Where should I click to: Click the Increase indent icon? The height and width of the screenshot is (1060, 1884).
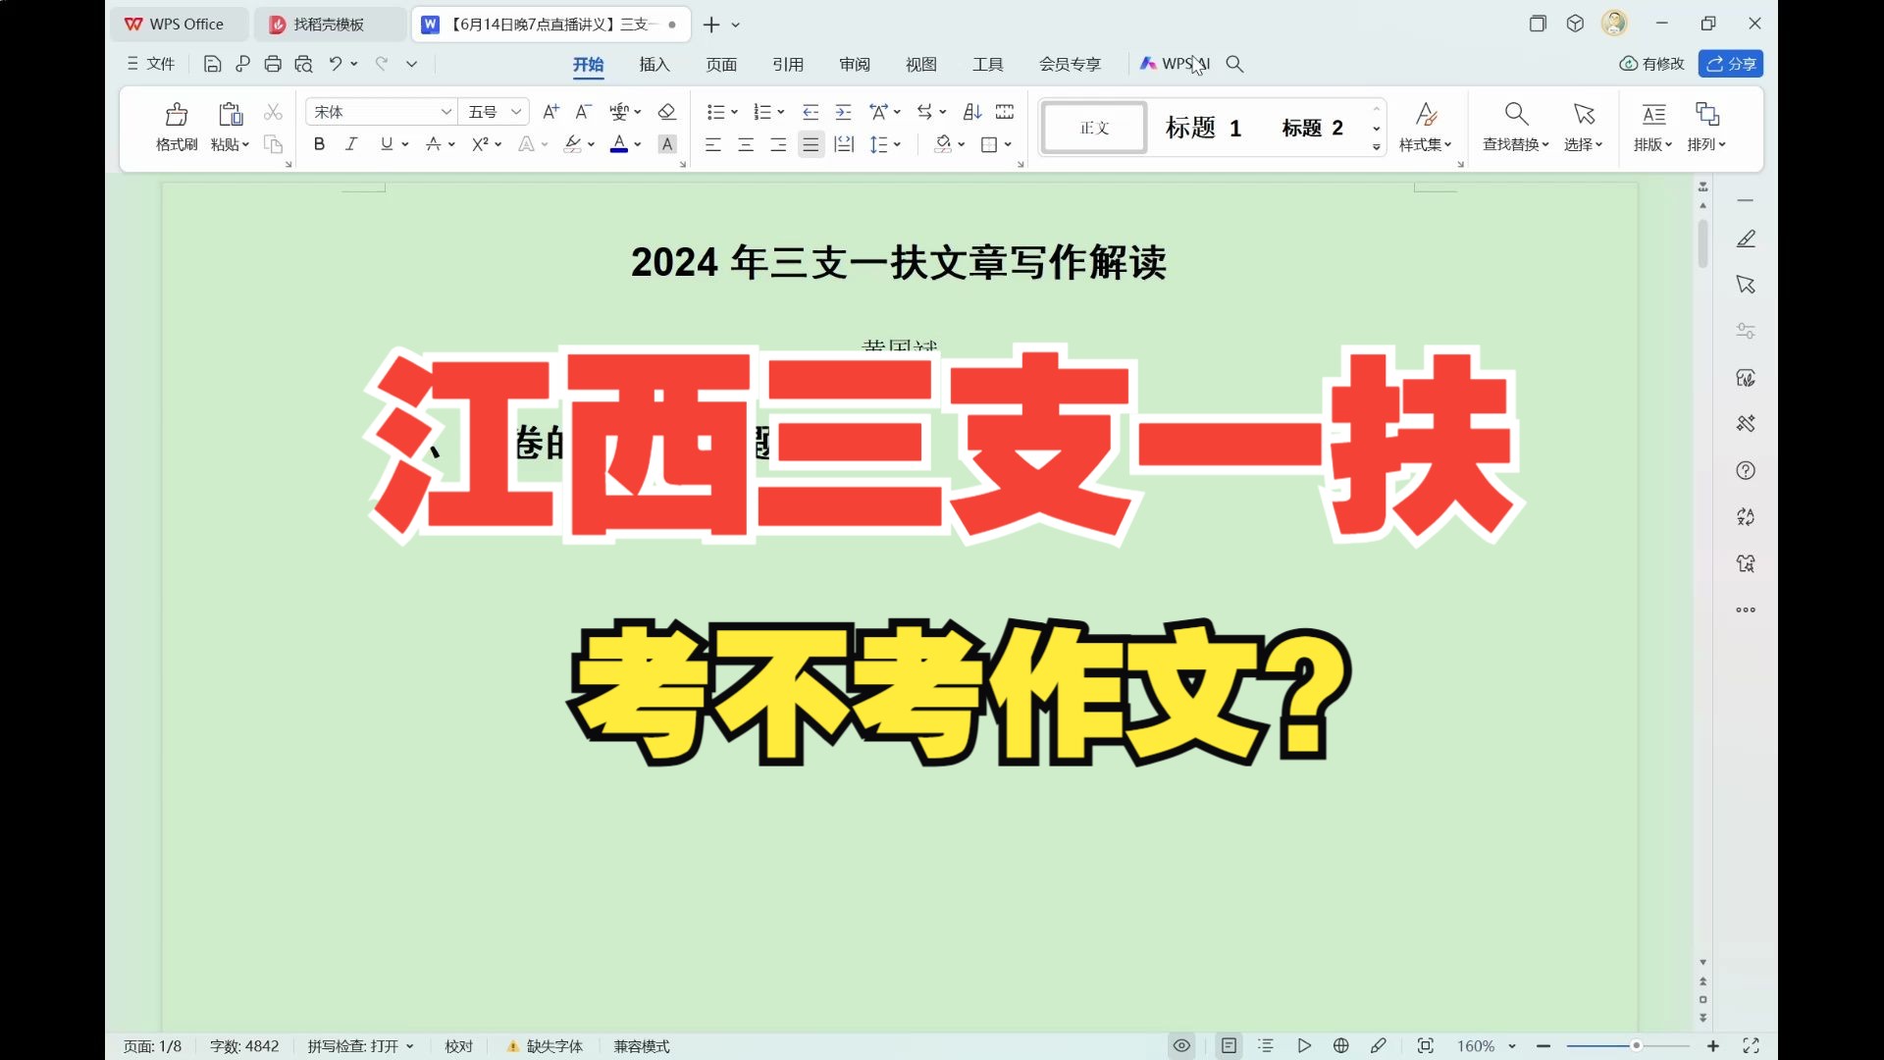[x=843, y=112]
